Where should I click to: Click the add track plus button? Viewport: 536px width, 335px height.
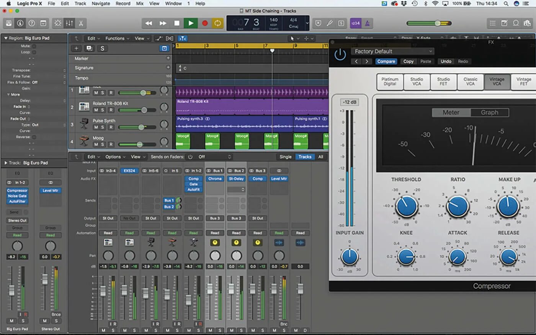(x=76, y=48)
